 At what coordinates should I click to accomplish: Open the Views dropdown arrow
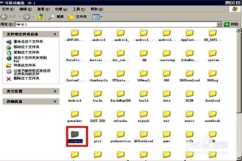(101, 17)
